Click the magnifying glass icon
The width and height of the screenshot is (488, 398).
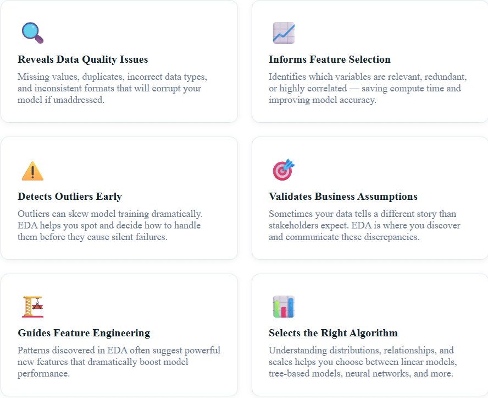coord(32,33)
